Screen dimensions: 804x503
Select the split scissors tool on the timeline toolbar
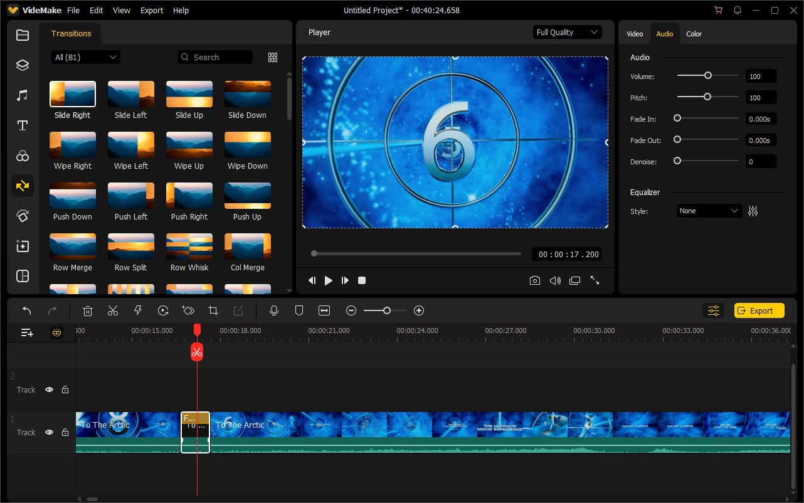(113, 310)
